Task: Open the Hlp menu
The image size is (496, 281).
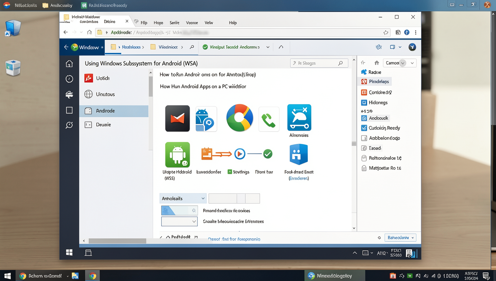Action: [144, 23]
